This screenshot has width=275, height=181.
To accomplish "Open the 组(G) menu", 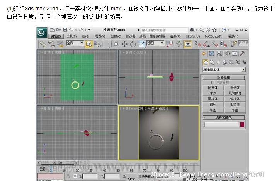I will pos(86,36).
